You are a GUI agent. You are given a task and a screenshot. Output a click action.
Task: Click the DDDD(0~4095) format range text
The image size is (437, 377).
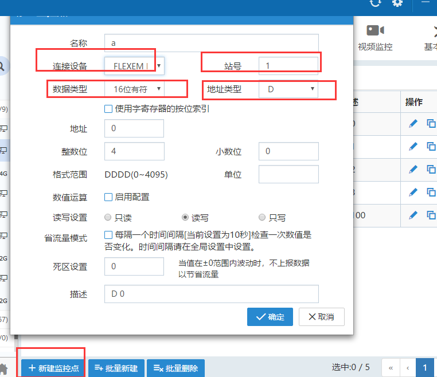coord(136,175)
